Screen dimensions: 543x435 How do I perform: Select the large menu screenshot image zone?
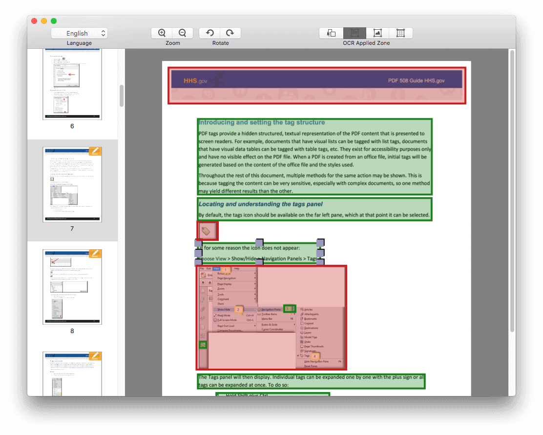pos(271,317)
